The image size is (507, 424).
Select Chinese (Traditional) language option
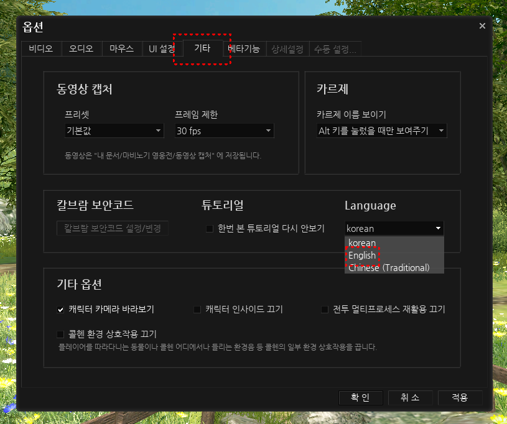pos(389,268)
